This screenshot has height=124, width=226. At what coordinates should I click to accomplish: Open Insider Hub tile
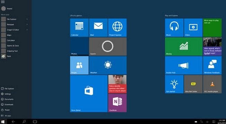184,65
